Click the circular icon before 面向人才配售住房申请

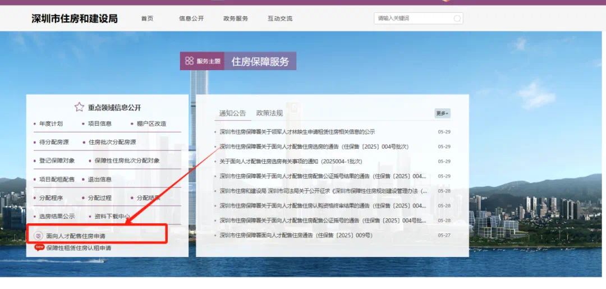pyautogui.click(x=38, y=236)
